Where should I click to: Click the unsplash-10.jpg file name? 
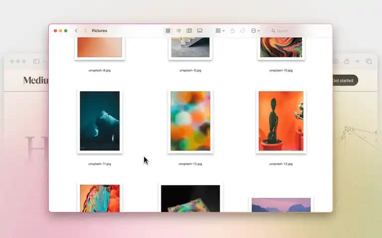pyautogui.click(x=281, y=70)
